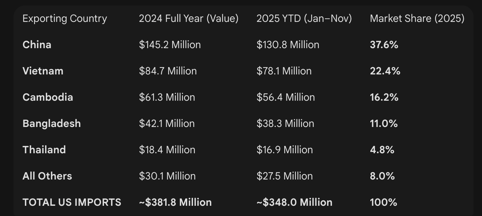Click the 2024 Full Year (Value) header

[189, 19]
